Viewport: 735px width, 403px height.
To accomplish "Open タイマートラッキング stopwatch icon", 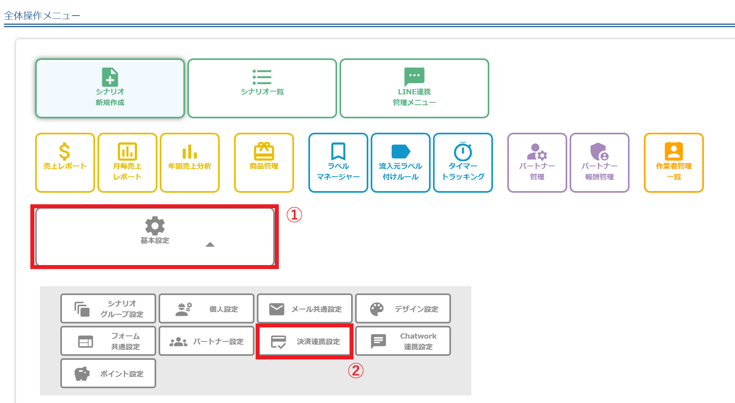I will click(463, 152).
